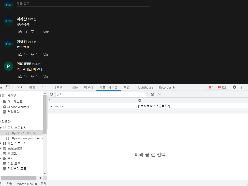Activate the inspect element picker icon
The height and width of the screenshot is (186, 248).
coord(1,87)
